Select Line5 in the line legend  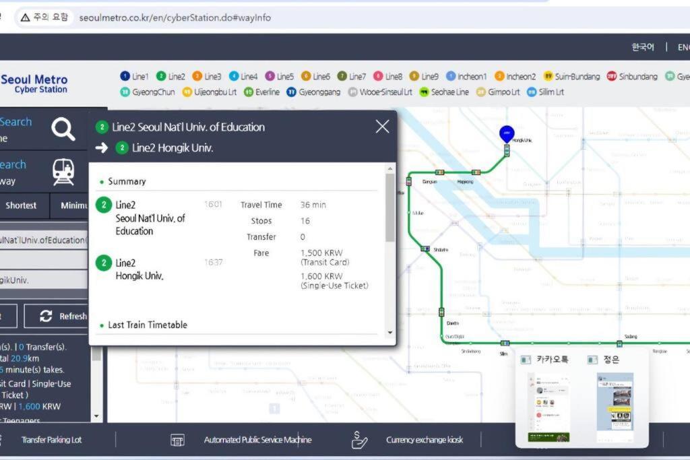click(280, 77)
